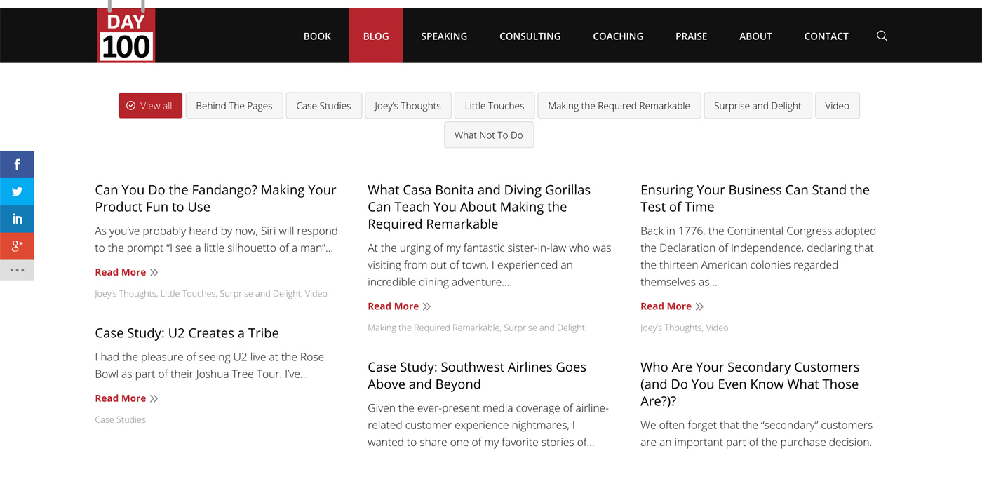This screenshot has width=982, height=486.
Task: Filter by Little Touches category
Action: click(495, 105)
